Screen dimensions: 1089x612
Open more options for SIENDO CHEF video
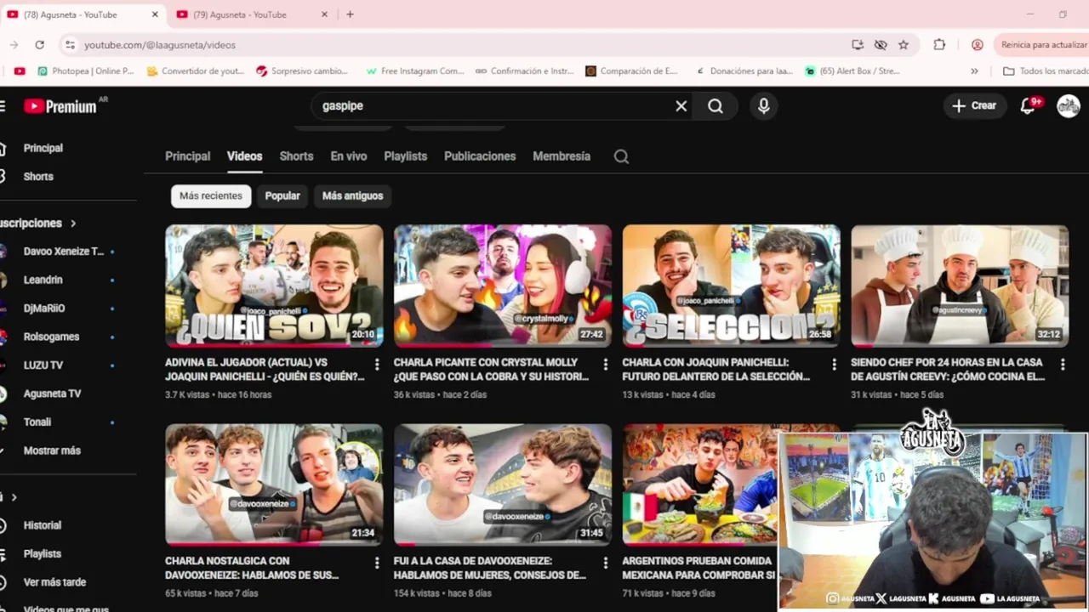point(1063,365)
